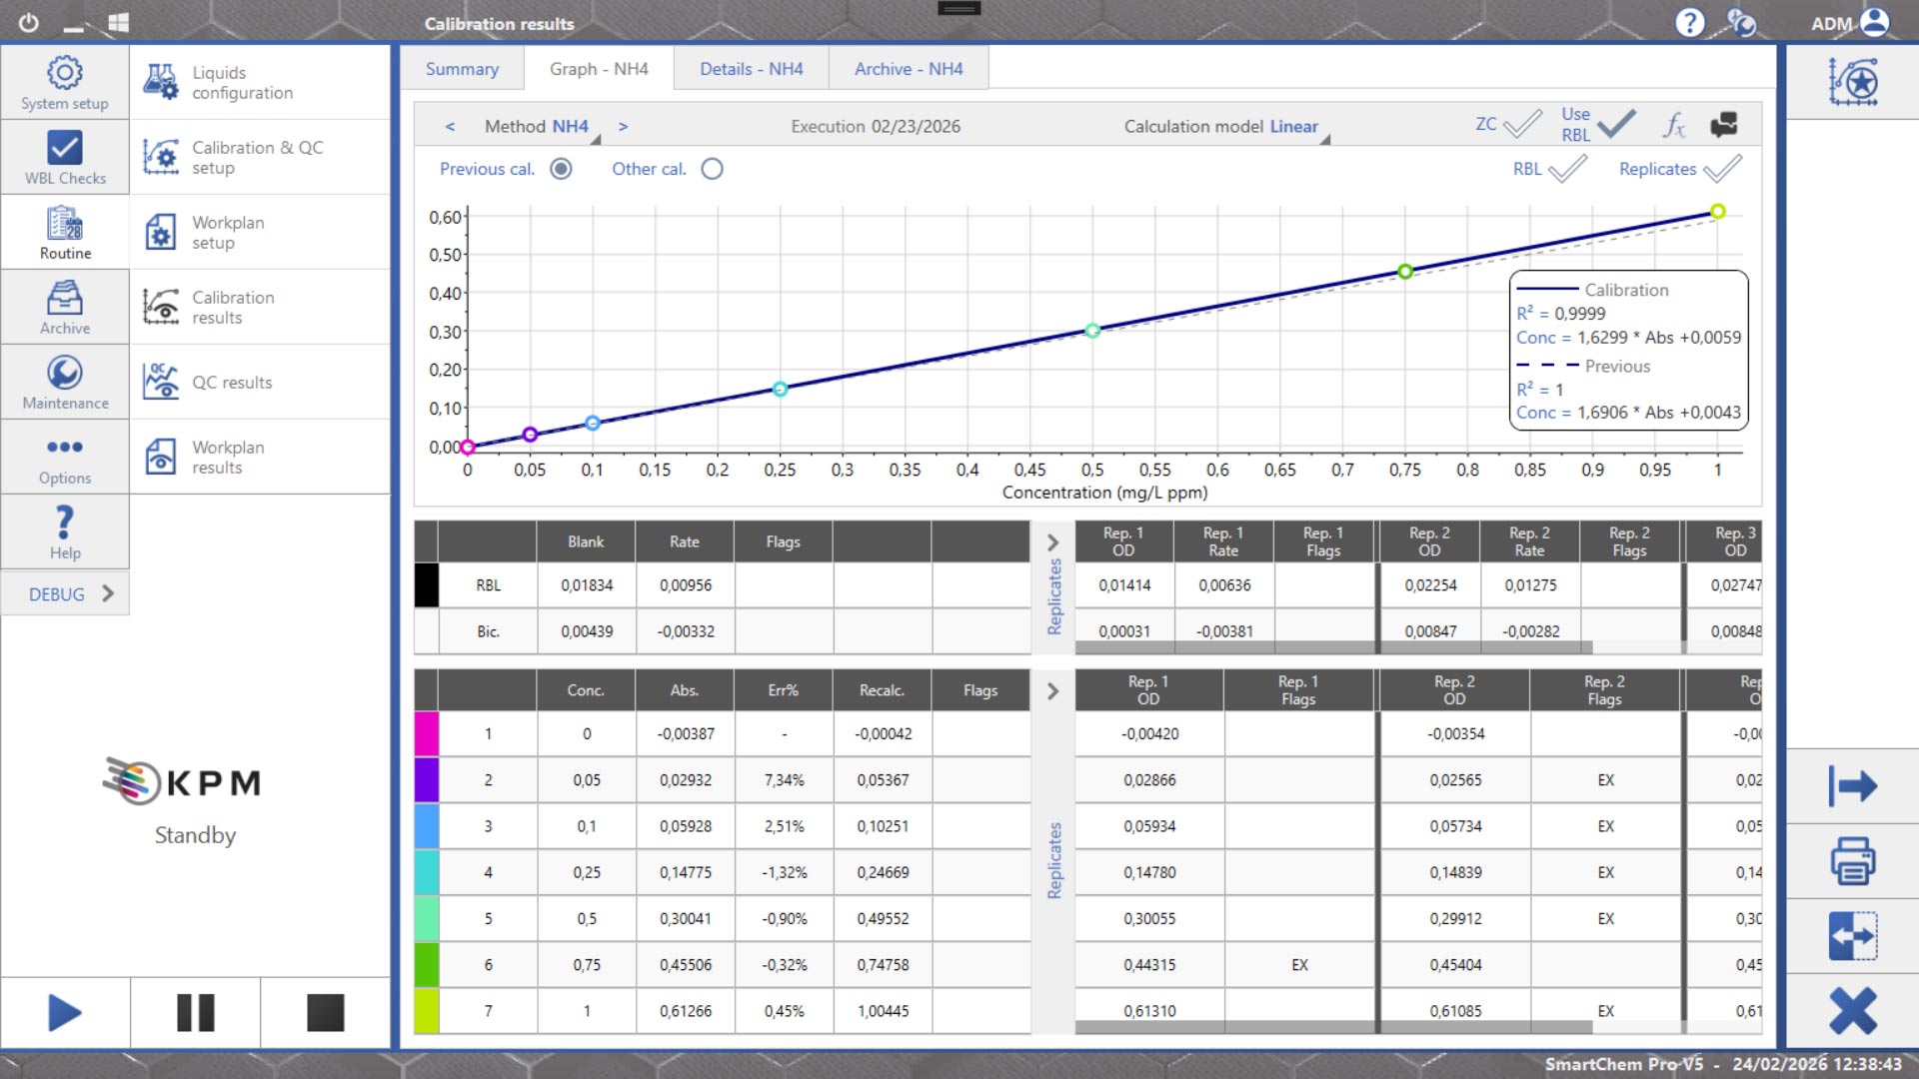Switch to the Details - NH4 tab
Screen dimensions: 1919x1079
[x=751, y=69]
